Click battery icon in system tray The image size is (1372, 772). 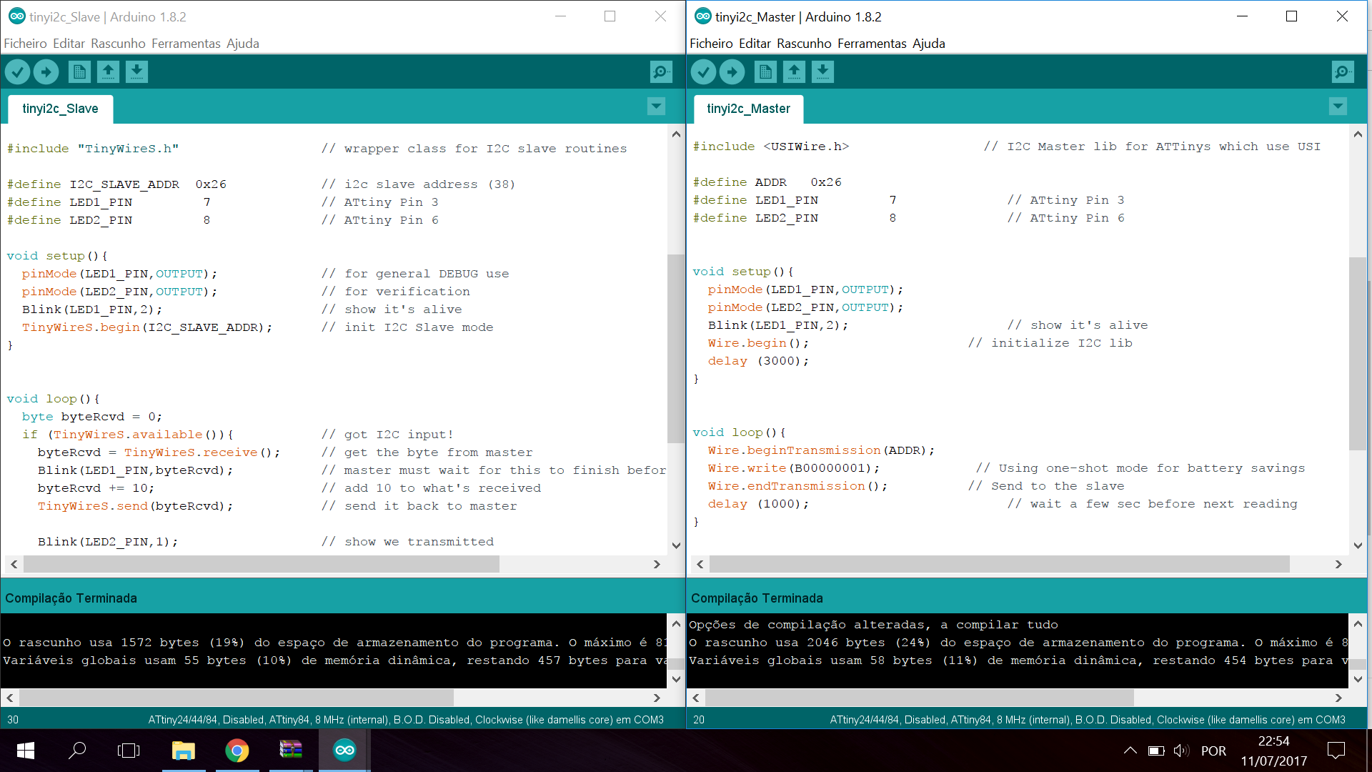(x=1155, y=751)
